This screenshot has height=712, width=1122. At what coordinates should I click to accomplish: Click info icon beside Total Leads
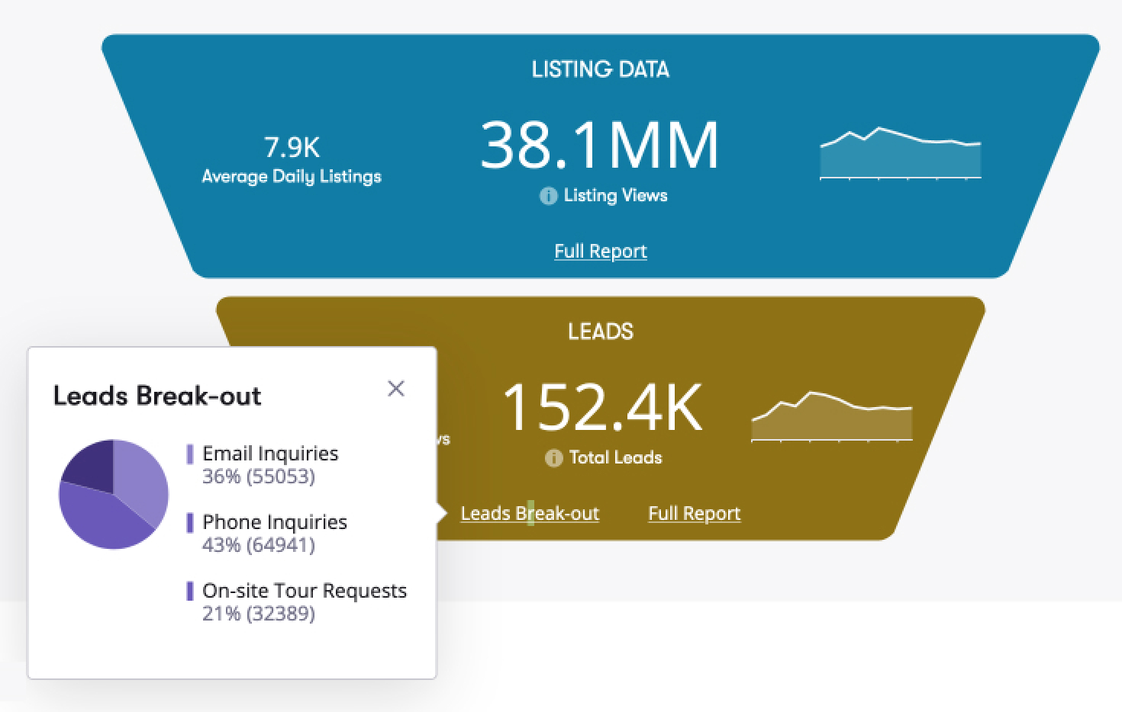[x=553, y=458]
